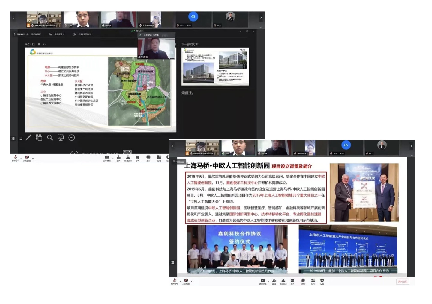Viewport: 432px width, 304px height.
Task: Open slide thumbnails list icon beside the pen tool
Action: tap(20, 139)
